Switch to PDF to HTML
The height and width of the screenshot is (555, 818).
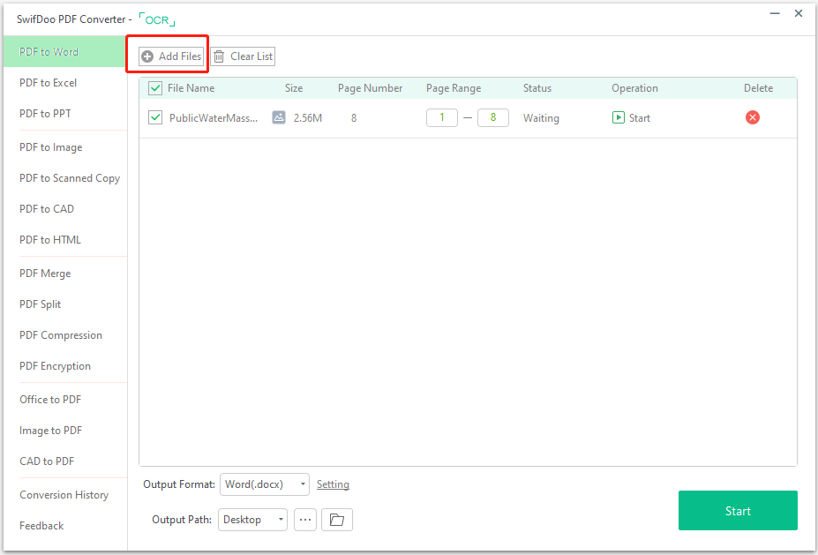[50, 239]
